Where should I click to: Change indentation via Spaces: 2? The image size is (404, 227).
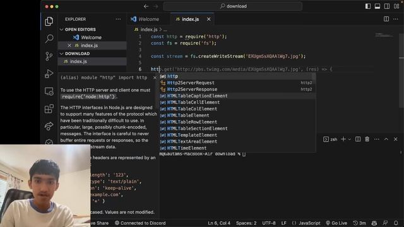pyautogui.click(x=246, y=223)
